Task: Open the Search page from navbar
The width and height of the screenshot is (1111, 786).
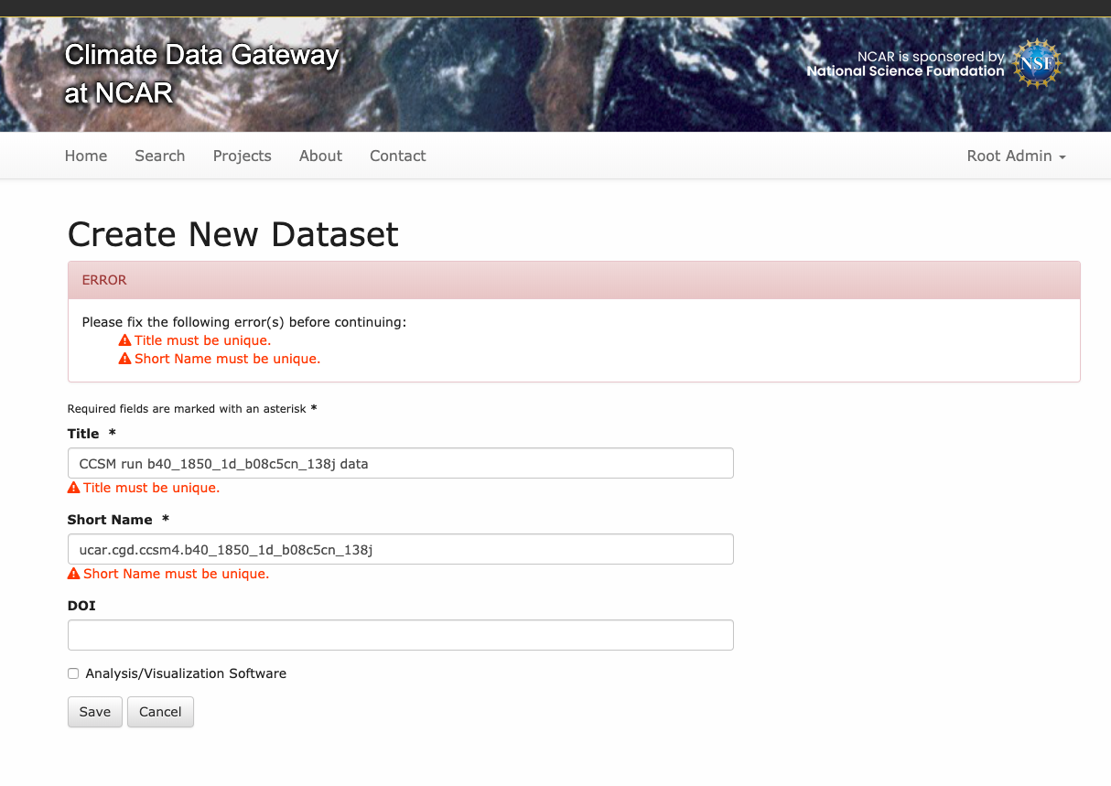Action: pos(160,156)
